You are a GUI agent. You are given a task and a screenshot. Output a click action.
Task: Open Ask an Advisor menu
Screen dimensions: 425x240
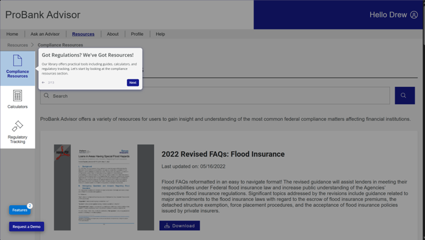[45, 34]
